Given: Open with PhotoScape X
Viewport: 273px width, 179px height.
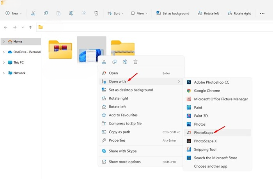Looking at the screenshot, I should [217, 141].
